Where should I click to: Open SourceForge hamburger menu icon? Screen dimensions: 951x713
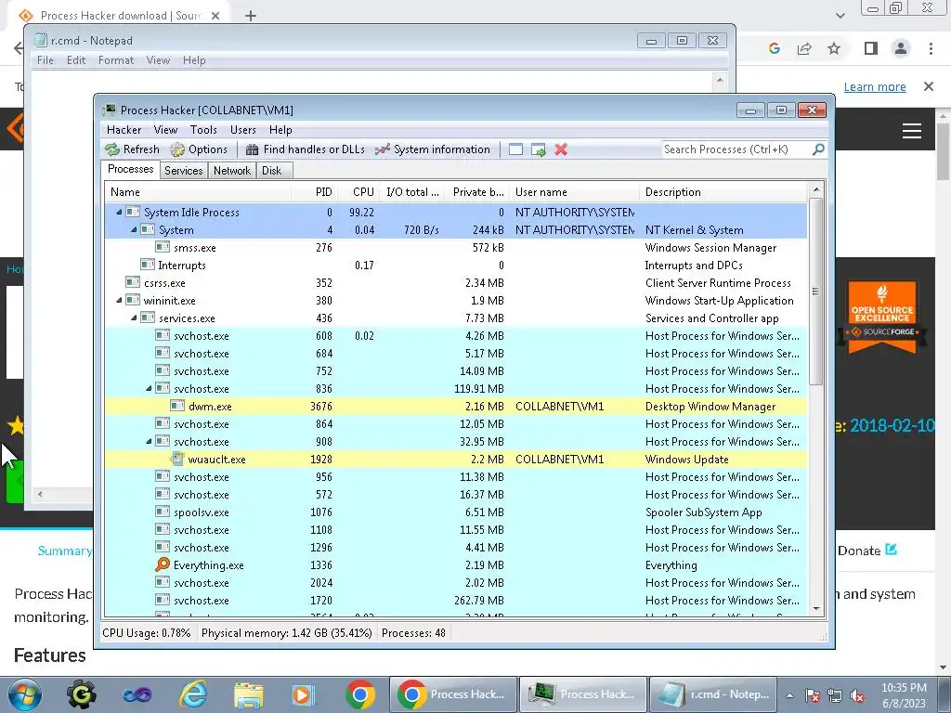(x=912, y=131)
